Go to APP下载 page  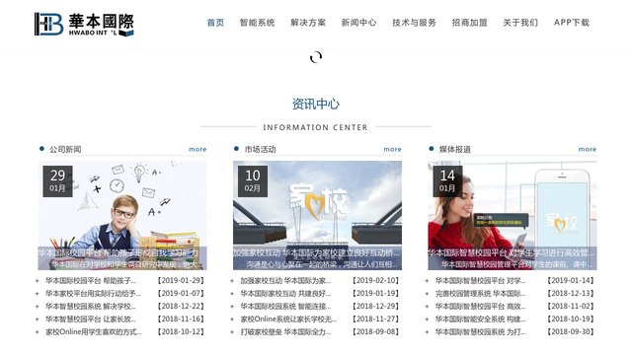coord(572,23)
